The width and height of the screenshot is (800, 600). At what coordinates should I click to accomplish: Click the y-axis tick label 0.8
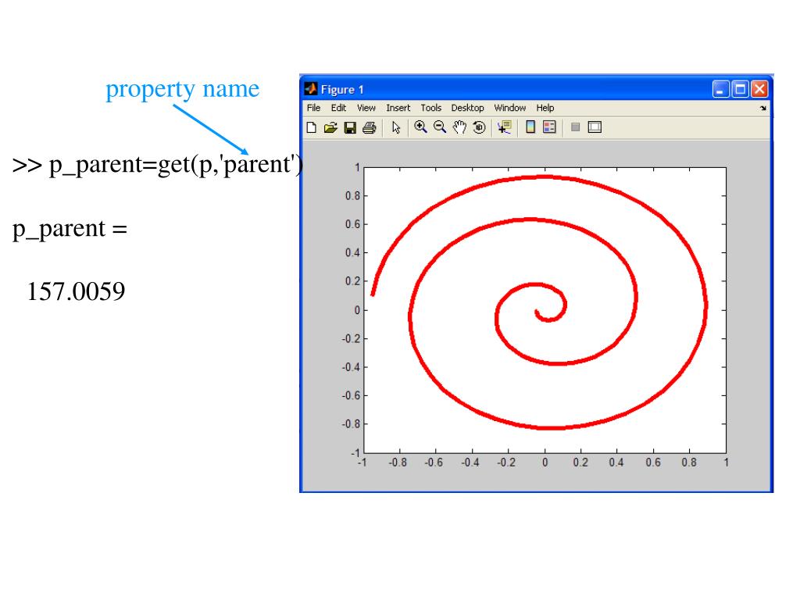[352, 196]
